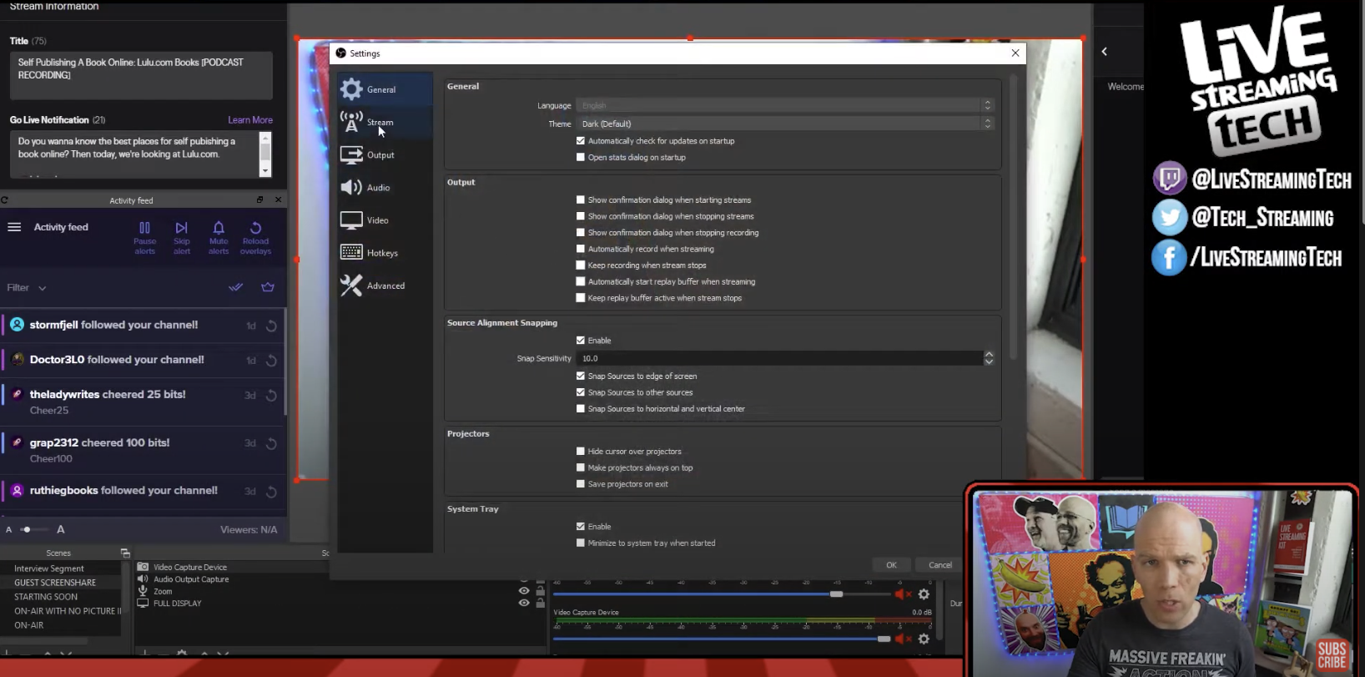The width and height of the screenshot is (1365, 677).
Task: Select the Audio Output Capture source
Action: [x=191, y=579]
